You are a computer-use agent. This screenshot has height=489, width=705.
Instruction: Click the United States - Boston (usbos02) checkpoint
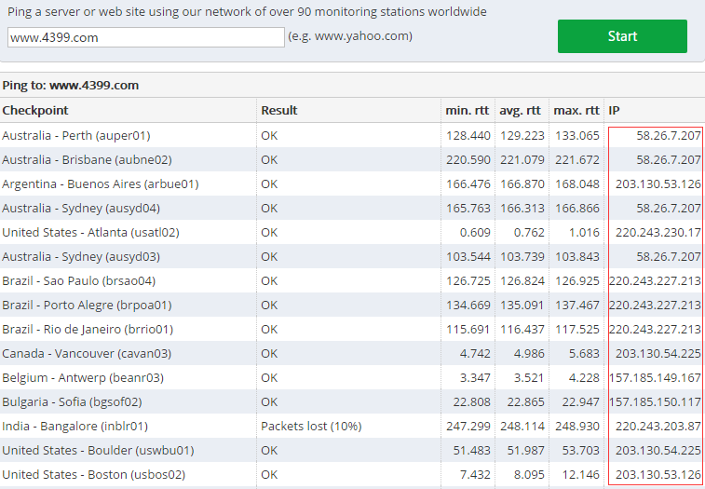click(x=93, y=475)
